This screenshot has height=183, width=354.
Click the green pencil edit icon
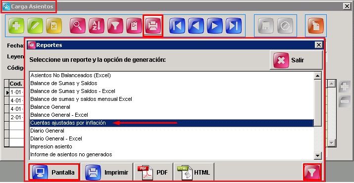click(x=35, y=26)
